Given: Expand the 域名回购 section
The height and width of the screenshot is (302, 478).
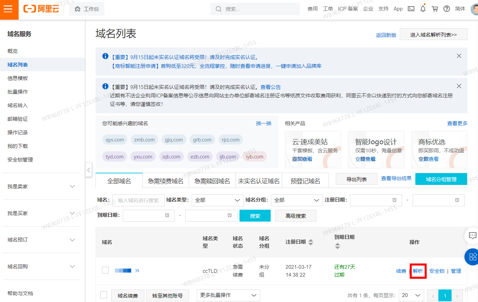Looking at the screenshot, I should (x=41, y=266).
